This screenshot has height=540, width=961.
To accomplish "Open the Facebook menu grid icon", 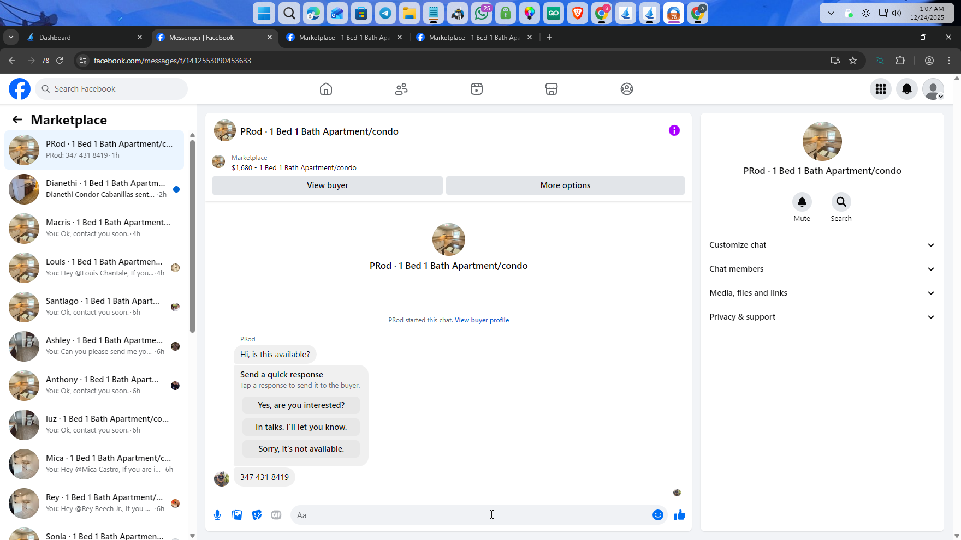I will [881, 89].
